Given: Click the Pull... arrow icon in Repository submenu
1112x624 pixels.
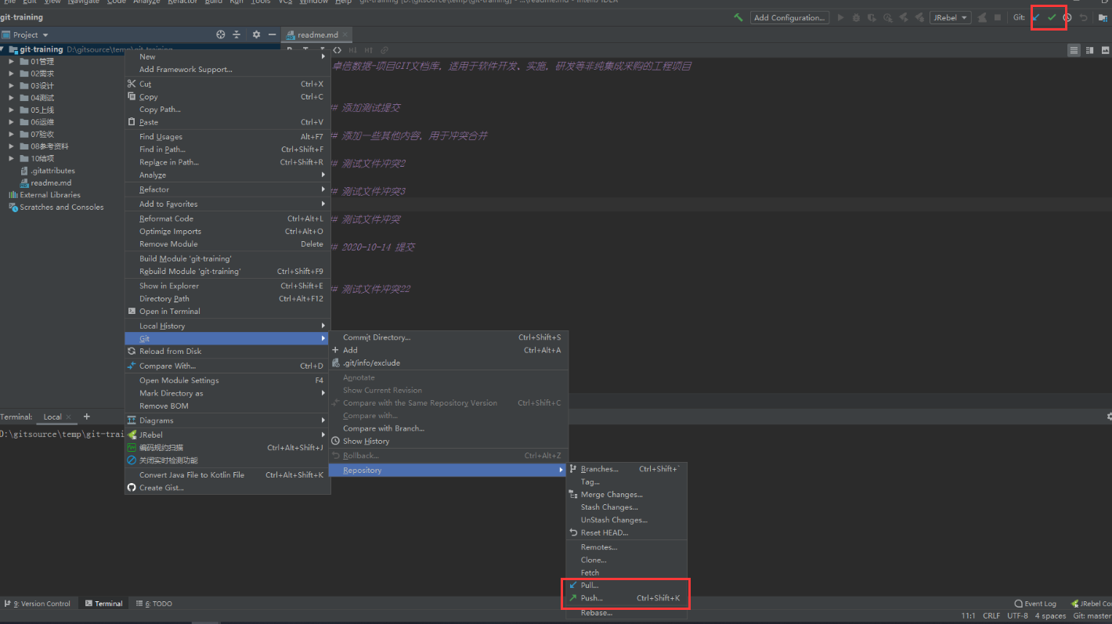Looking at the screenshot, I should point(573,585).
